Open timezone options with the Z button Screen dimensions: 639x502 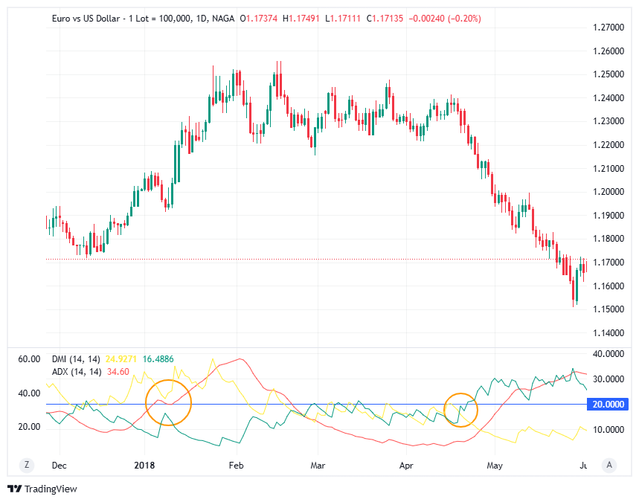[x=27, y=464]
